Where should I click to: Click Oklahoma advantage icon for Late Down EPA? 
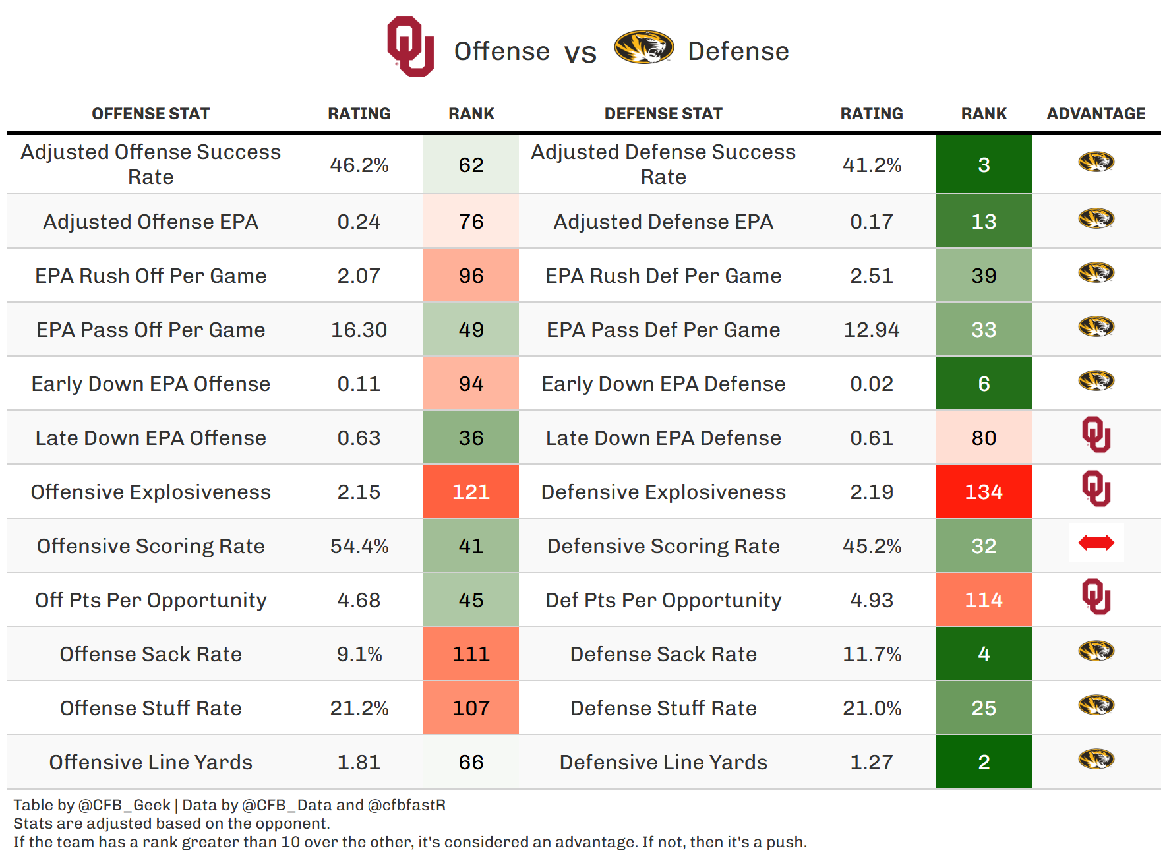pos(1096,435)
